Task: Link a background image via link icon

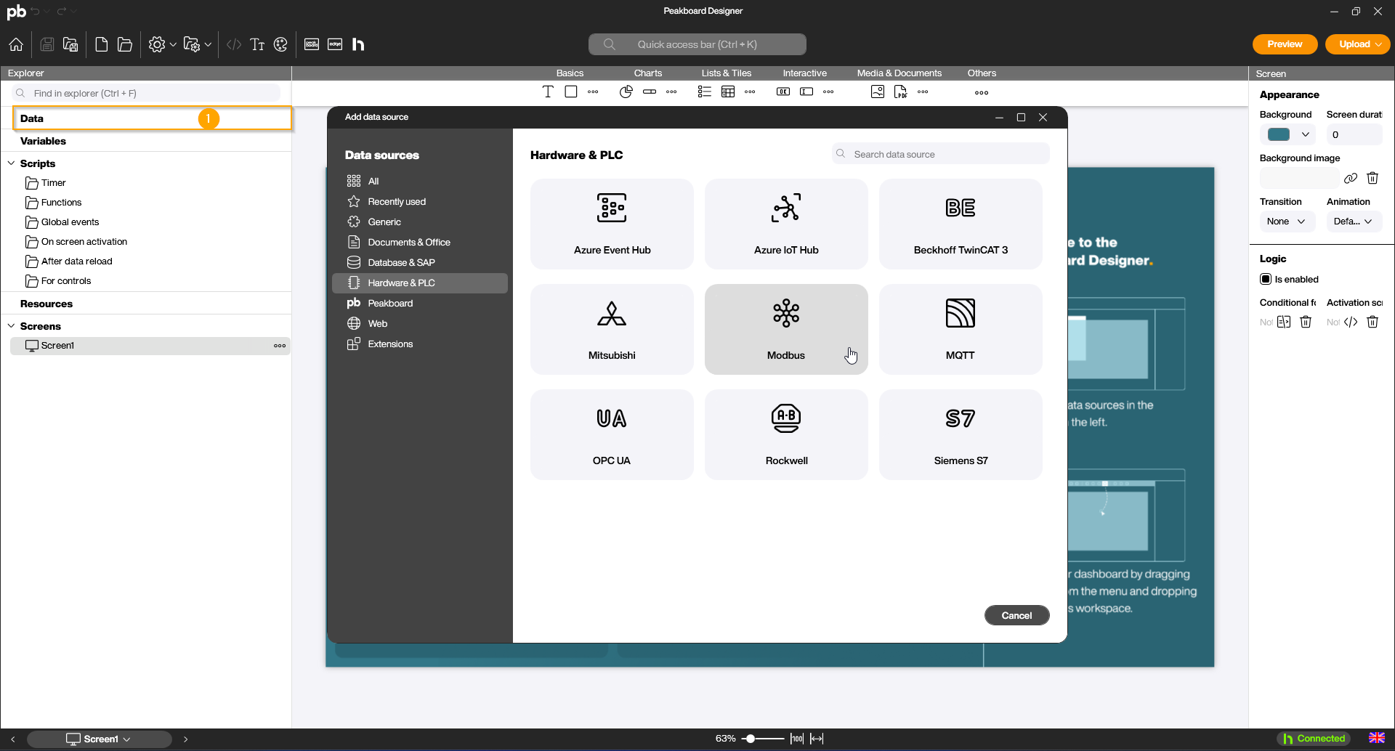Action: tap(1351, 178)
